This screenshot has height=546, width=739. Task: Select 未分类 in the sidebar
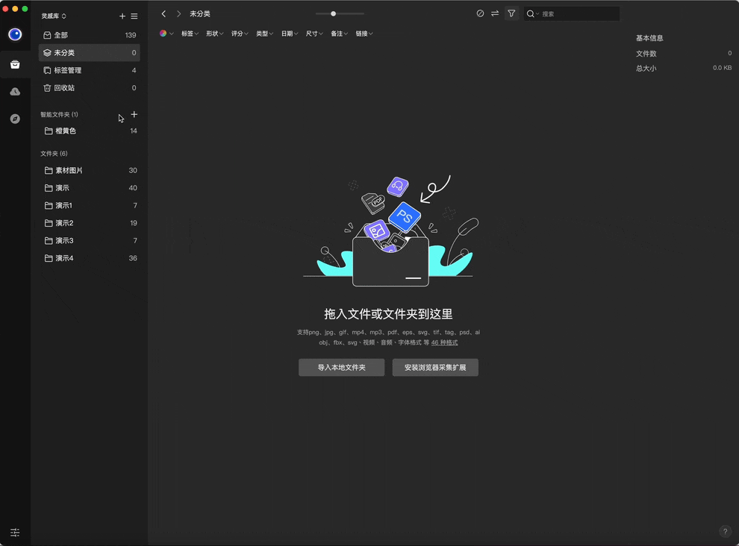(x=89, y=53)
